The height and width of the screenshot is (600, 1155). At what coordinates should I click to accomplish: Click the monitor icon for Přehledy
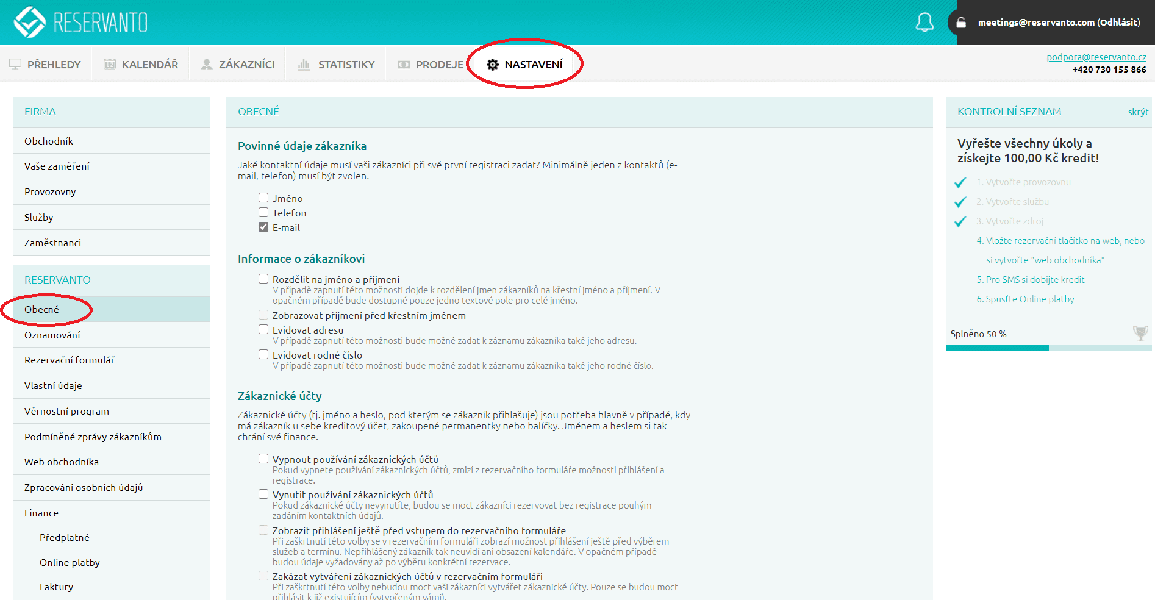(15, 64)
